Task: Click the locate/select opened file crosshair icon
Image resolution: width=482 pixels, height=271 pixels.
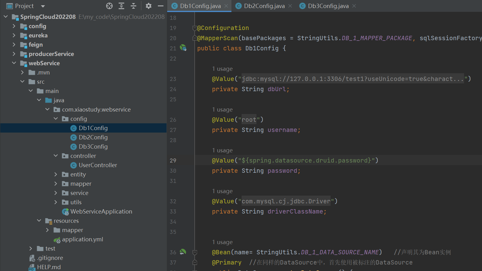Action: 109,6
